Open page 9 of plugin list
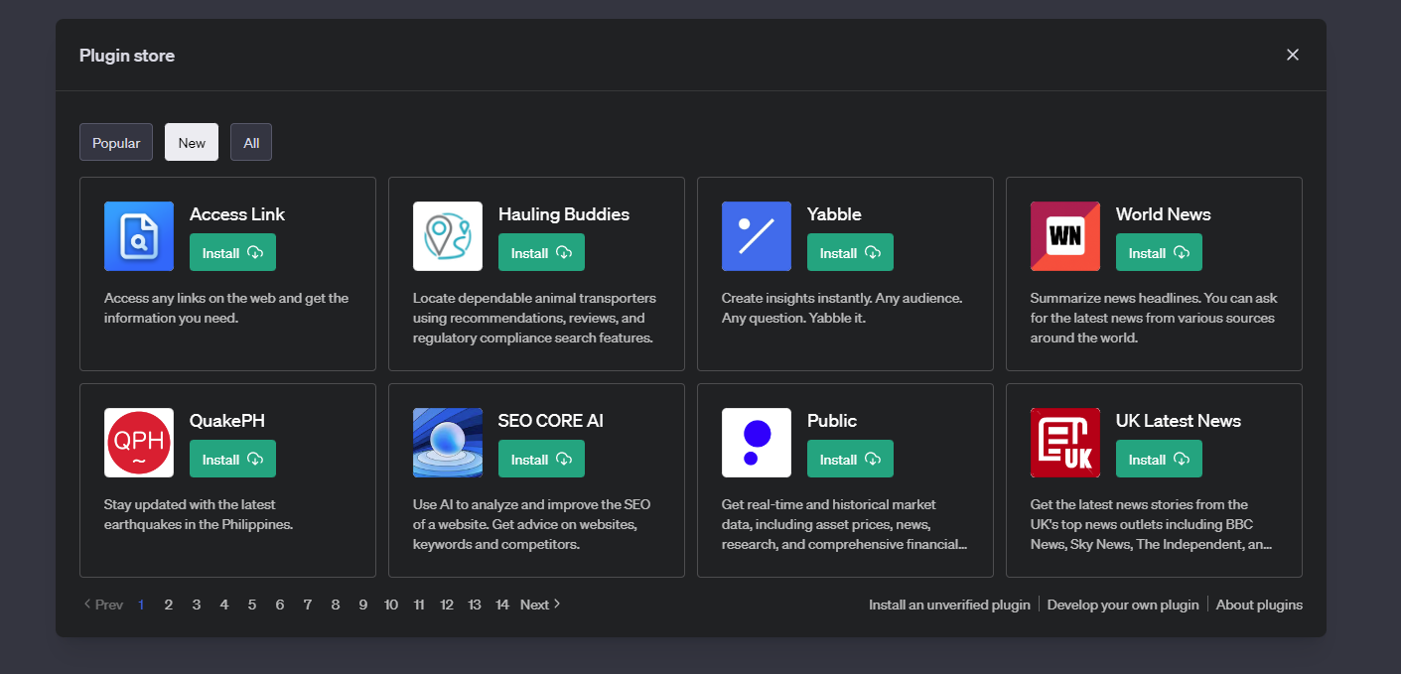1401x674 pixels. pyautogui.click(x=363, y=605)
